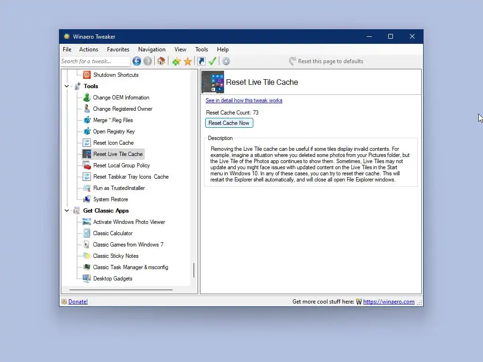Open 'See in detail how this tweak works' link
This screenshot has width=483, height=362.
(x=244, y=100)
